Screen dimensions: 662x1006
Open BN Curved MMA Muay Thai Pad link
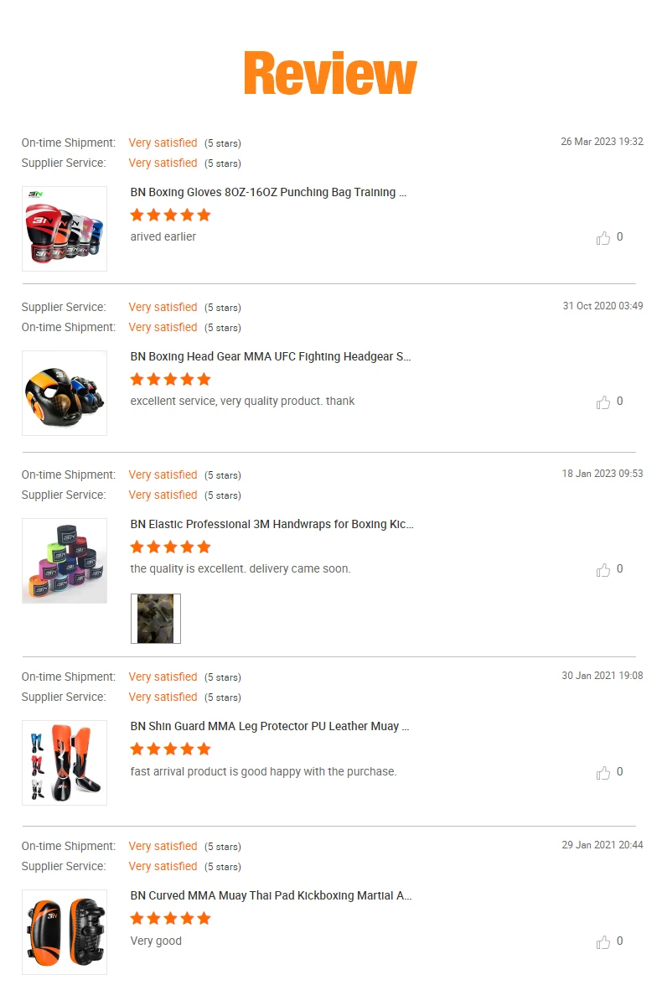(x=271, y=895)
